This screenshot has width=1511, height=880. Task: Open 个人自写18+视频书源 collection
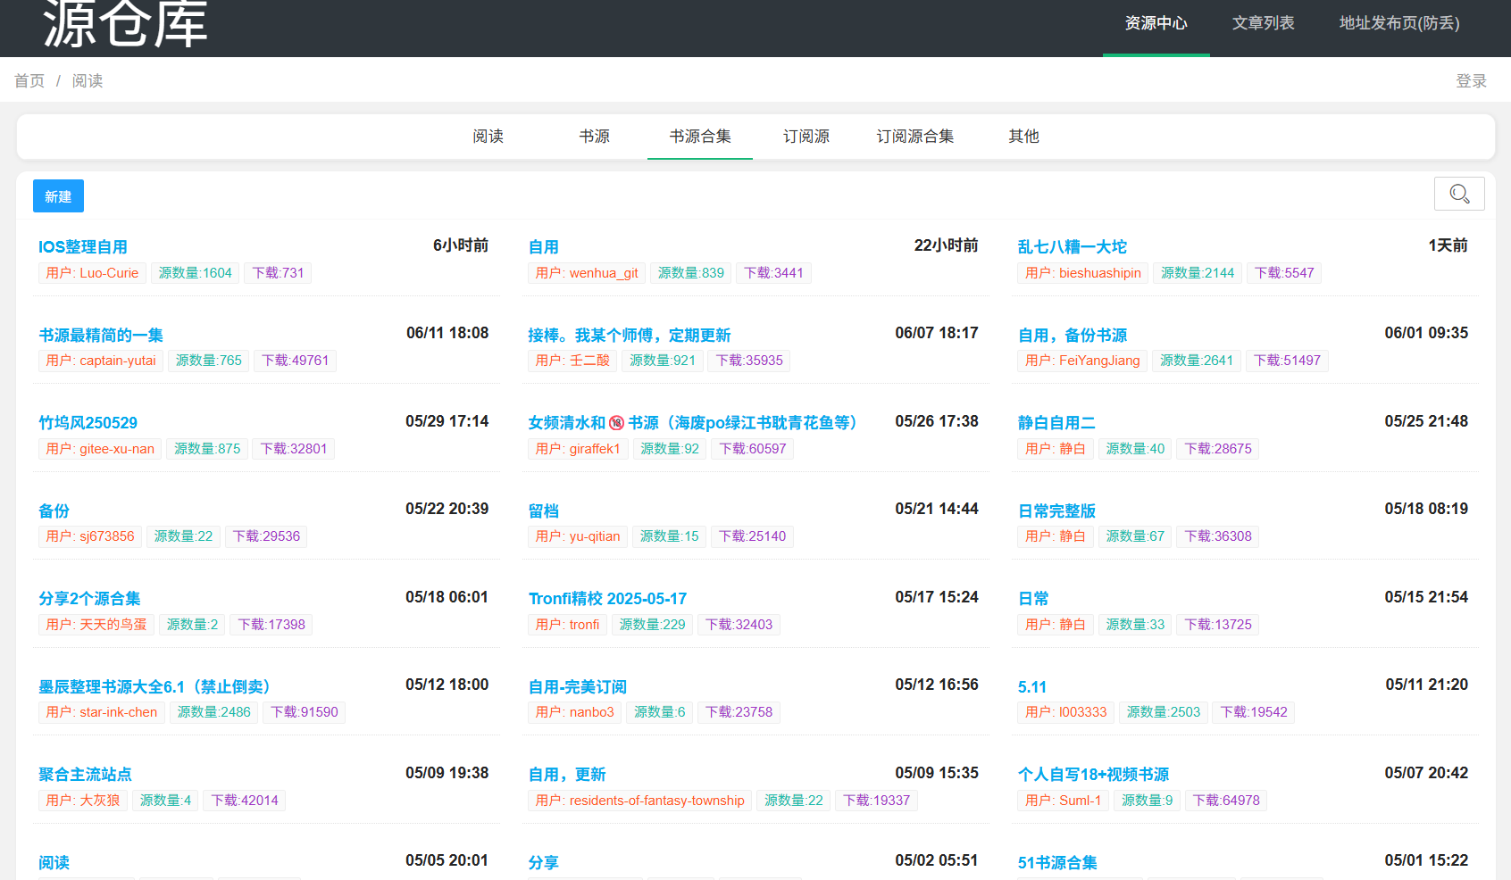coord(1093,775)
